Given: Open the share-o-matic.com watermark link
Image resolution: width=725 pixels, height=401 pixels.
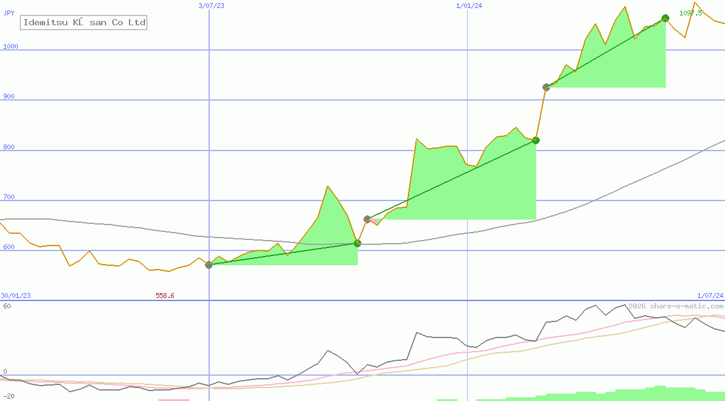Looking at the screenshot, I should tap(676, 306).
